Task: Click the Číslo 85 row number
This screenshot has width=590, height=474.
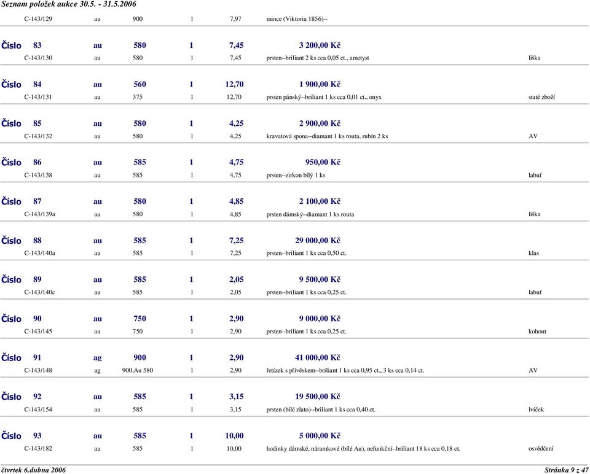Action: click(37, 123)
